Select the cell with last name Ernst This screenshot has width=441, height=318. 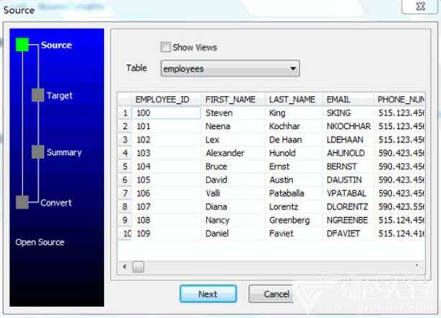click(x=294, y=167)
